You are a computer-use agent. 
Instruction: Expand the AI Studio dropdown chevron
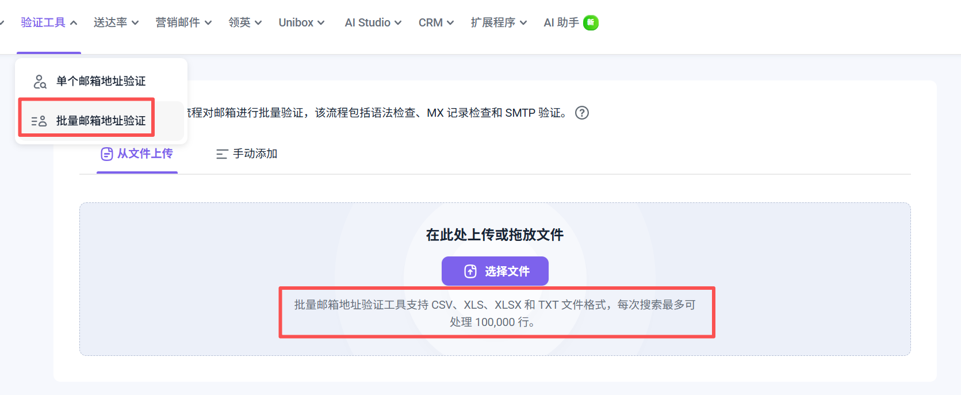[x=398, y=23]
